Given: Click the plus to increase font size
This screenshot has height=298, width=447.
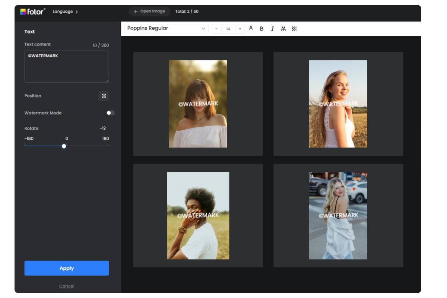Looking at the screenshot, I should click(240, 28).
